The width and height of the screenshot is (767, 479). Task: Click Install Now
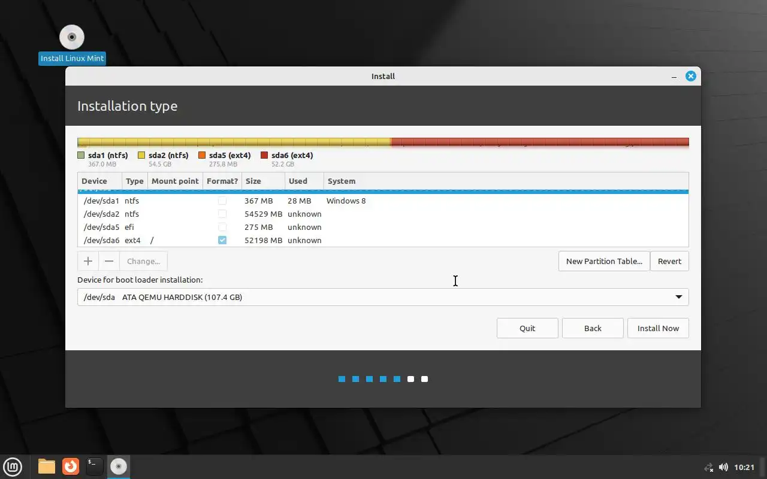[658, 328]
